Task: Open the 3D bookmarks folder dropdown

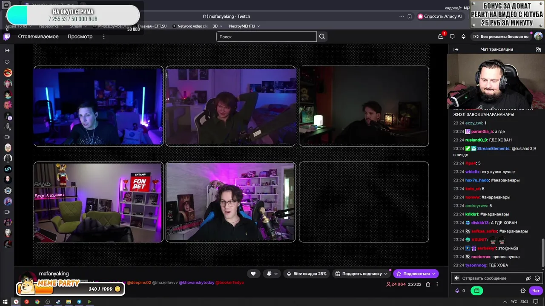Action: click(218, 26)
